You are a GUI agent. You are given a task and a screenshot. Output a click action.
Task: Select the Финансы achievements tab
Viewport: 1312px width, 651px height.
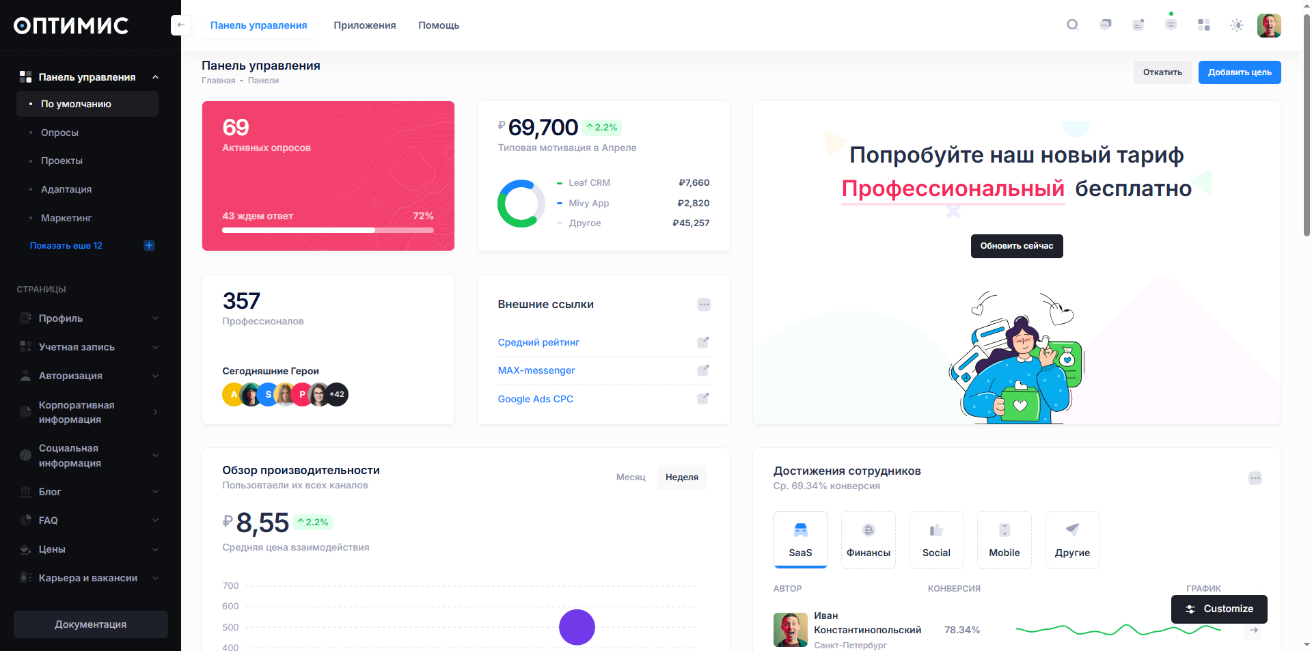868,540
